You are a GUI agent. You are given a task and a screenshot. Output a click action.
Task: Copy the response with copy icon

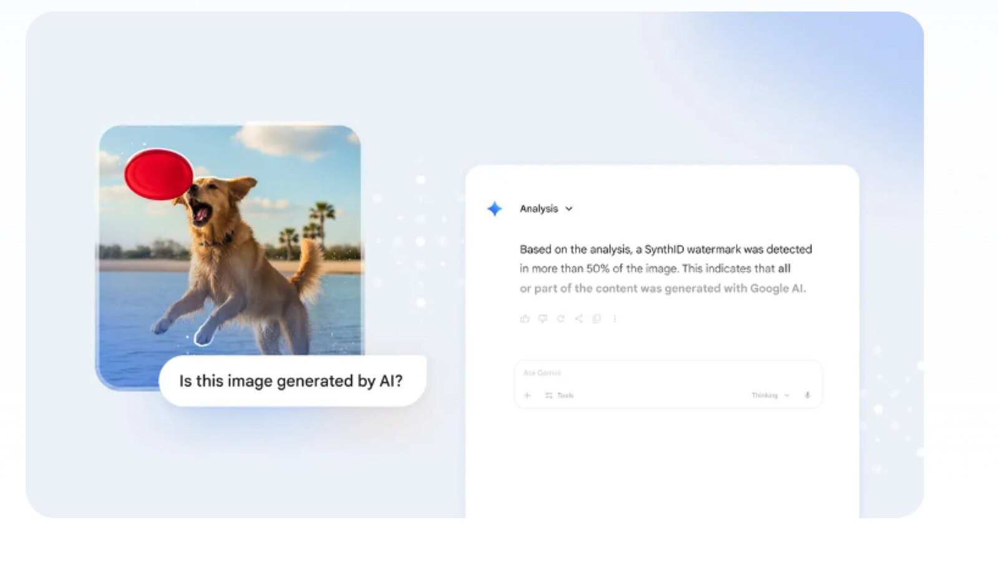[x=597, y=319]
